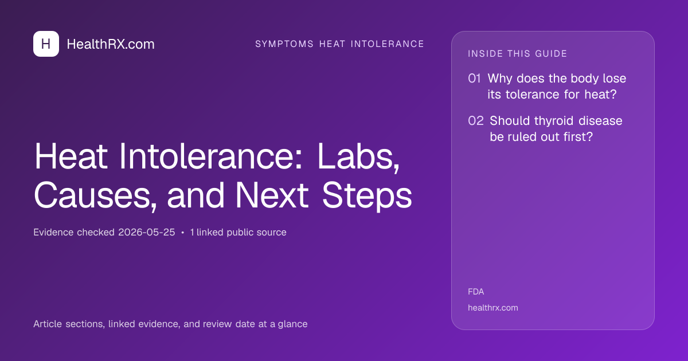
Task: Open the HealthRX.com brand name
Action: coord(111,44)
